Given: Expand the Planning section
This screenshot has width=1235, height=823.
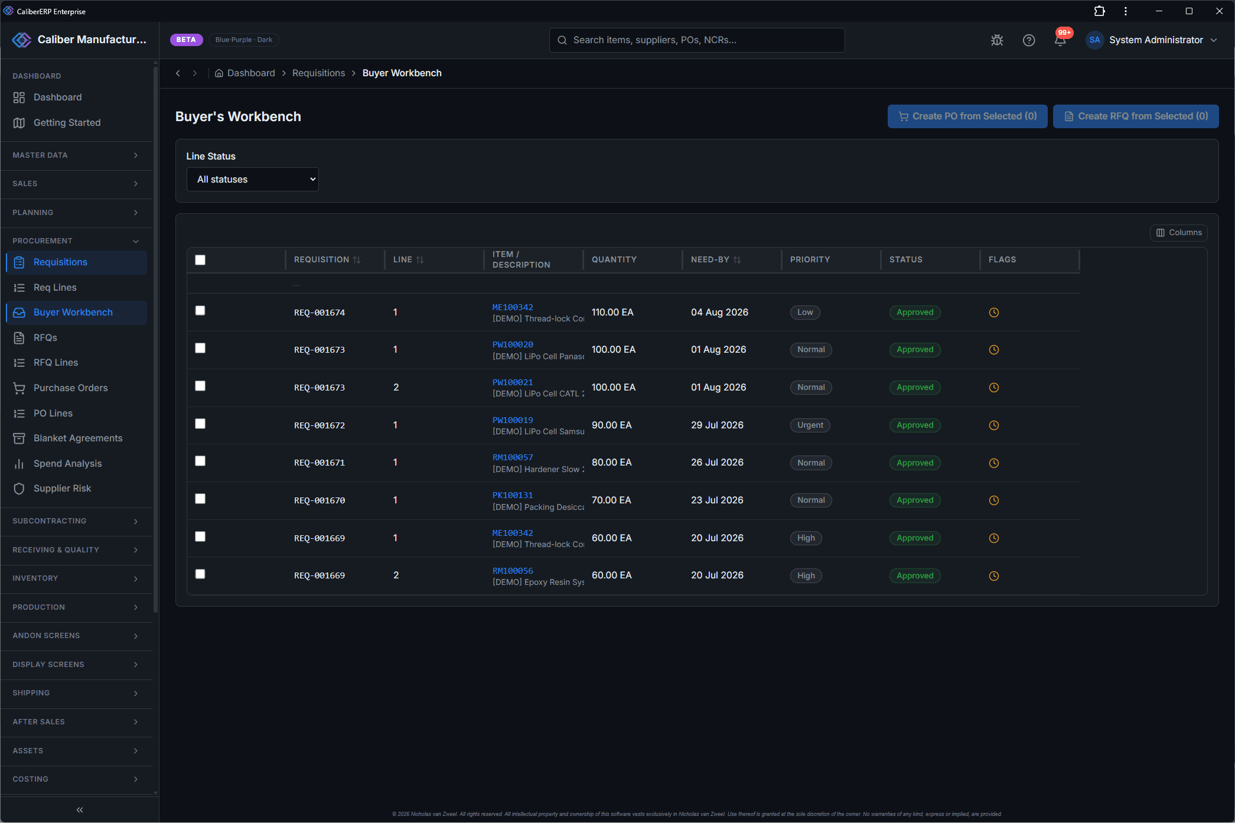Looking at the screenshot, I should coord(77,213).
